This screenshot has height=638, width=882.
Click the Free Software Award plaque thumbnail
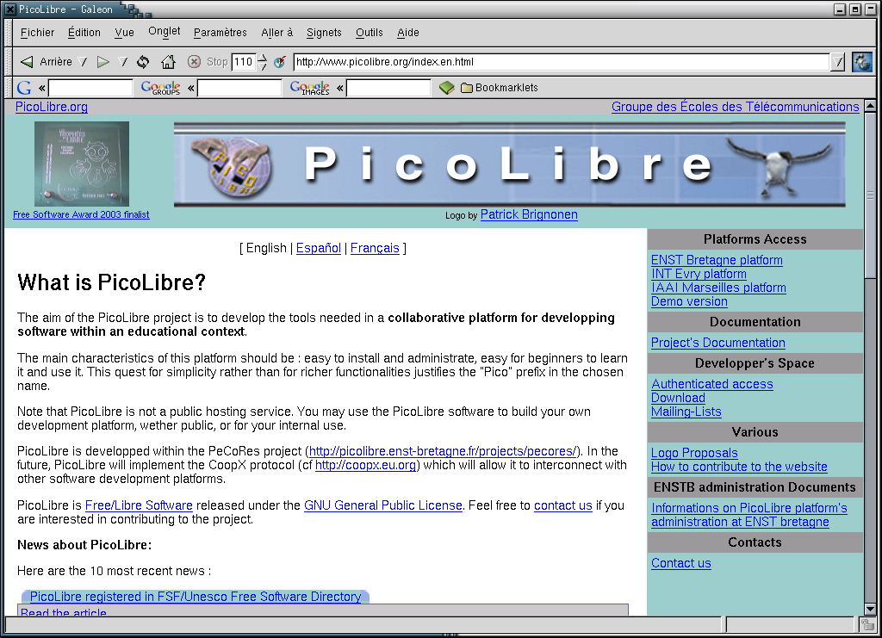[82, 164]
